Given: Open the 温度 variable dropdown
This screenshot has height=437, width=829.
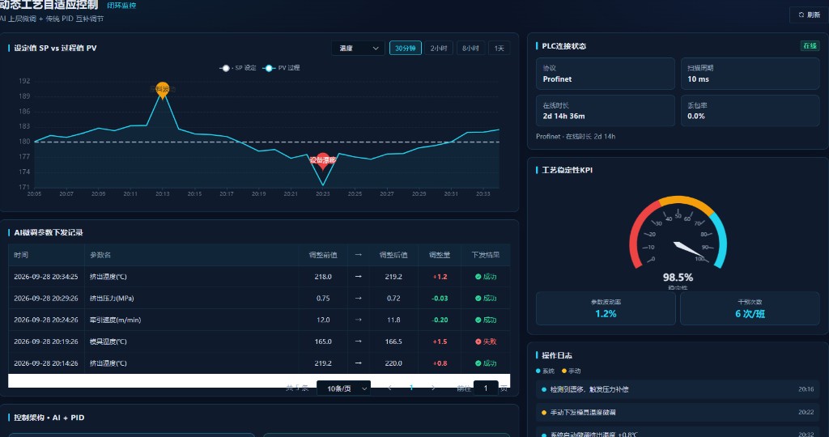Looking at the screenshot, I should [x=359, y=48].
